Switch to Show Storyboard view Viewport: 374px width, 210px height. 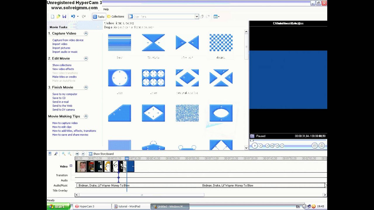(x=101, y=154)
